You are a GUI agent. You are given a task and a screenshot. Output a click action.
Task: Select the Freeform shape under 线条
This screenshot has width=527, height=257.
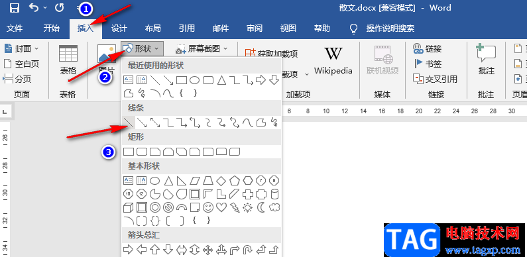[261, 123]
